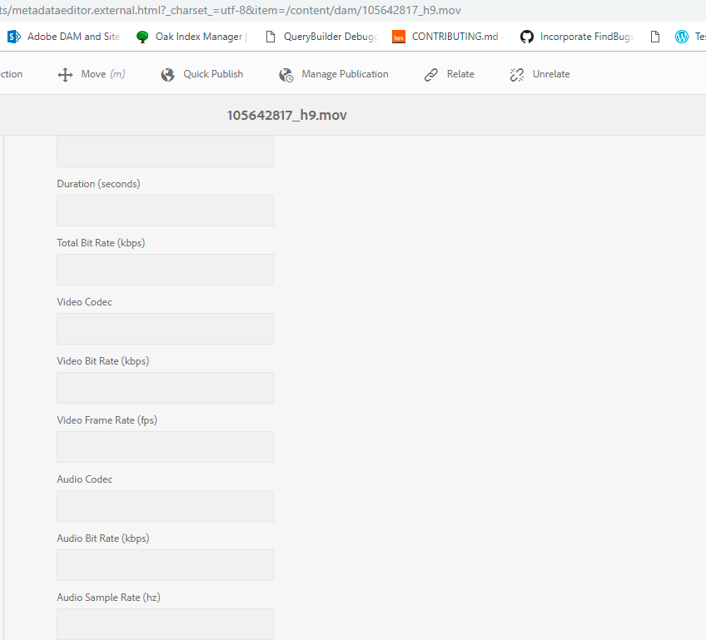Click the browser address bar URL
The width and height of the screenshot is (706, 640).
point(230,10)
